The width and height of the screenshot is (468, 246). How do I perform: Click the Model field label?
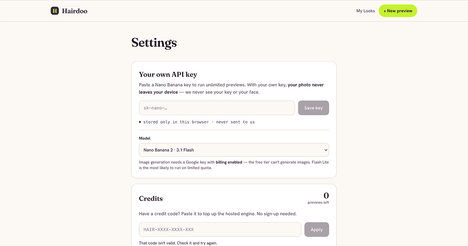[145, 138]
